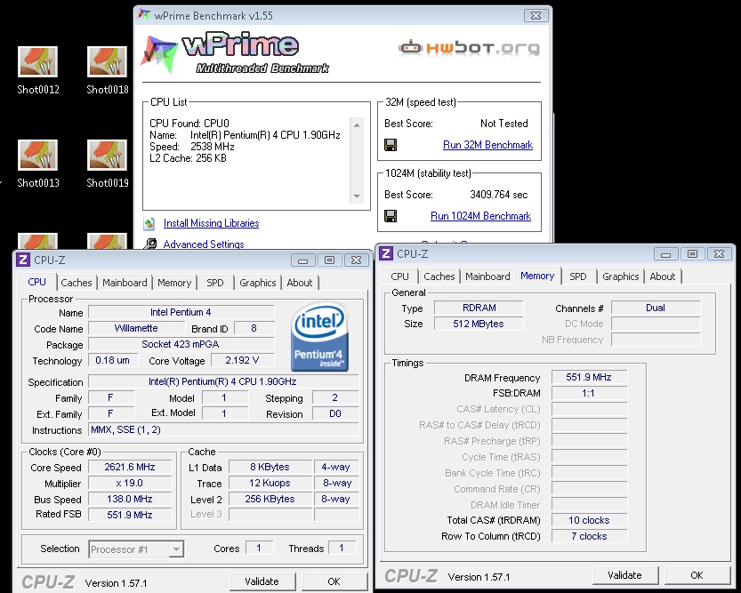
Task: Click the Advanced Settings wrench icon
Action: point(150,244)
